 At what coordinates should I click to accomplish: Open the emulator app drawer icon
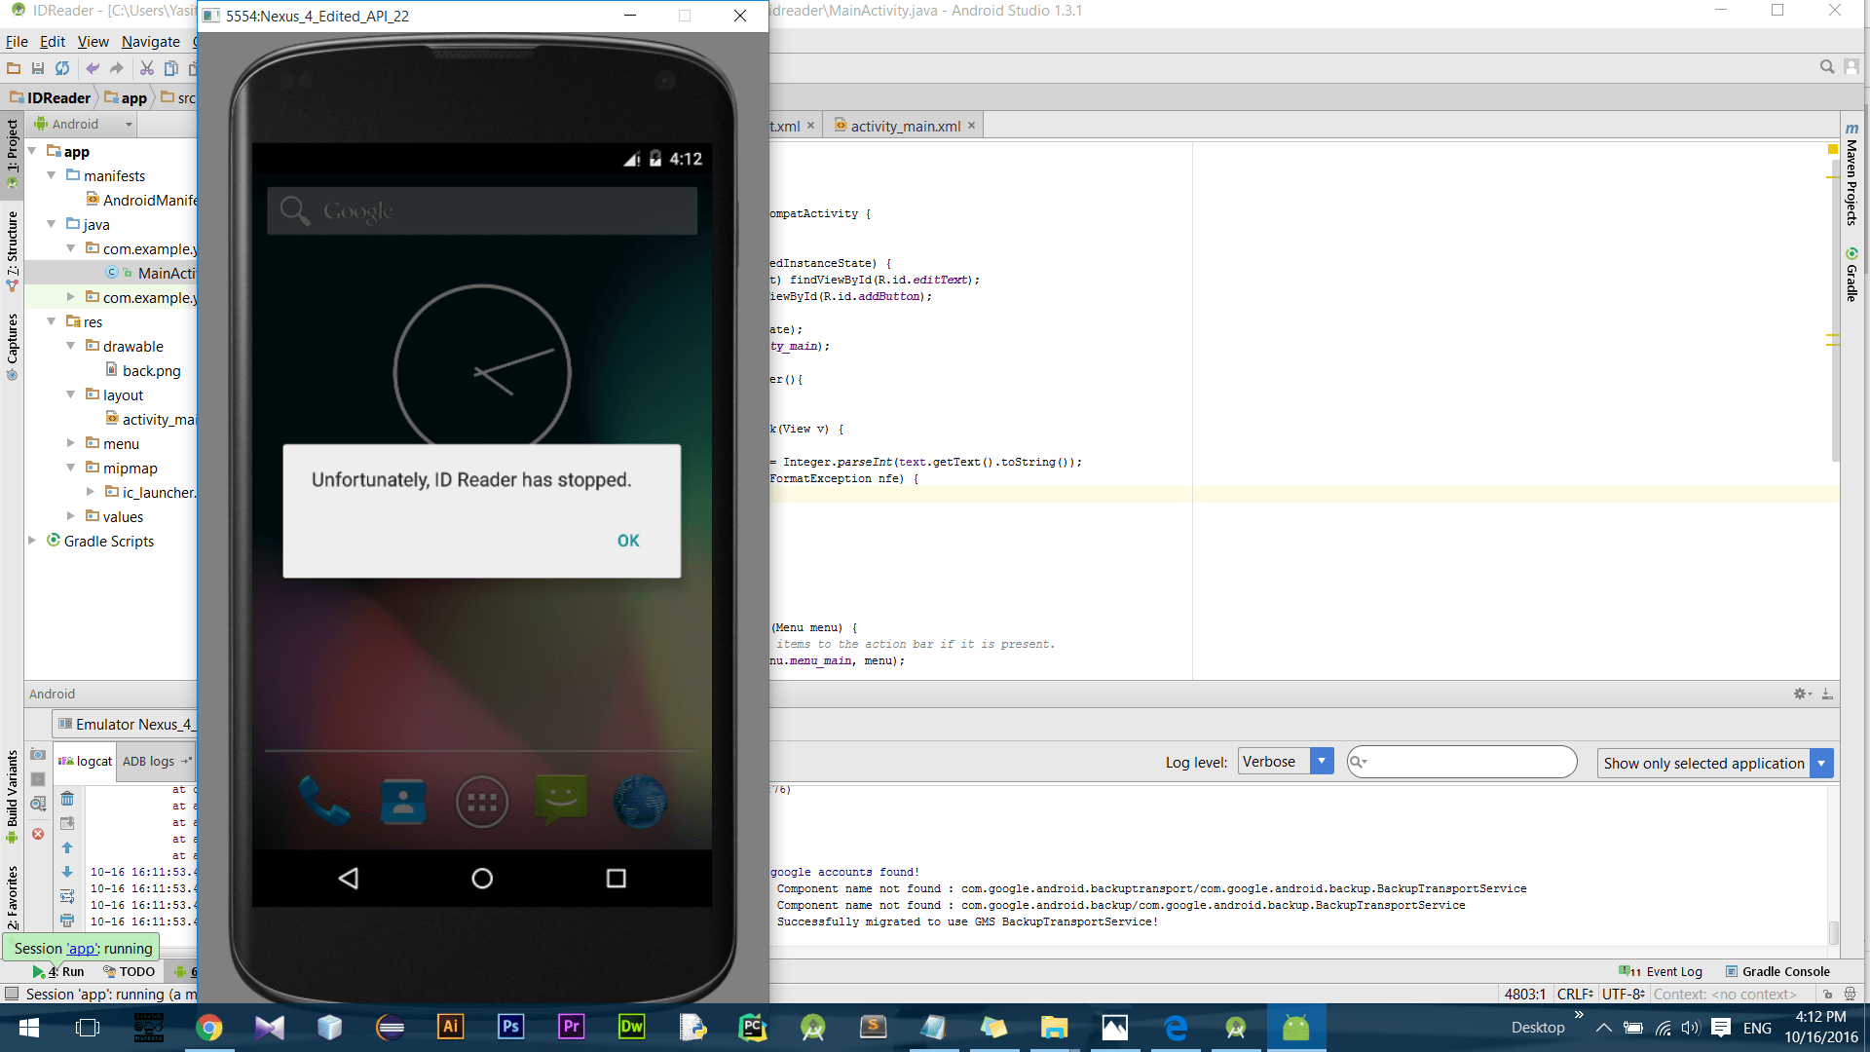(482, 803)
